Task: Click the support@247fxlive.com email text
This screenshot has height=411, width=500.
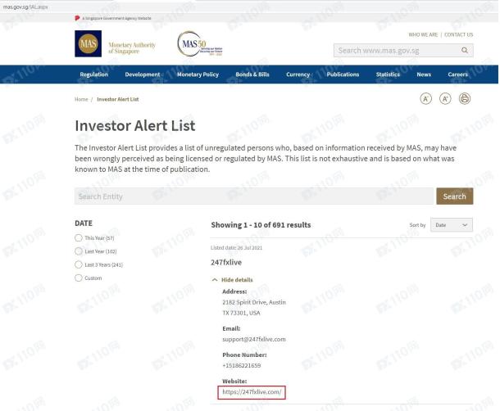Action: pos(254,339)
